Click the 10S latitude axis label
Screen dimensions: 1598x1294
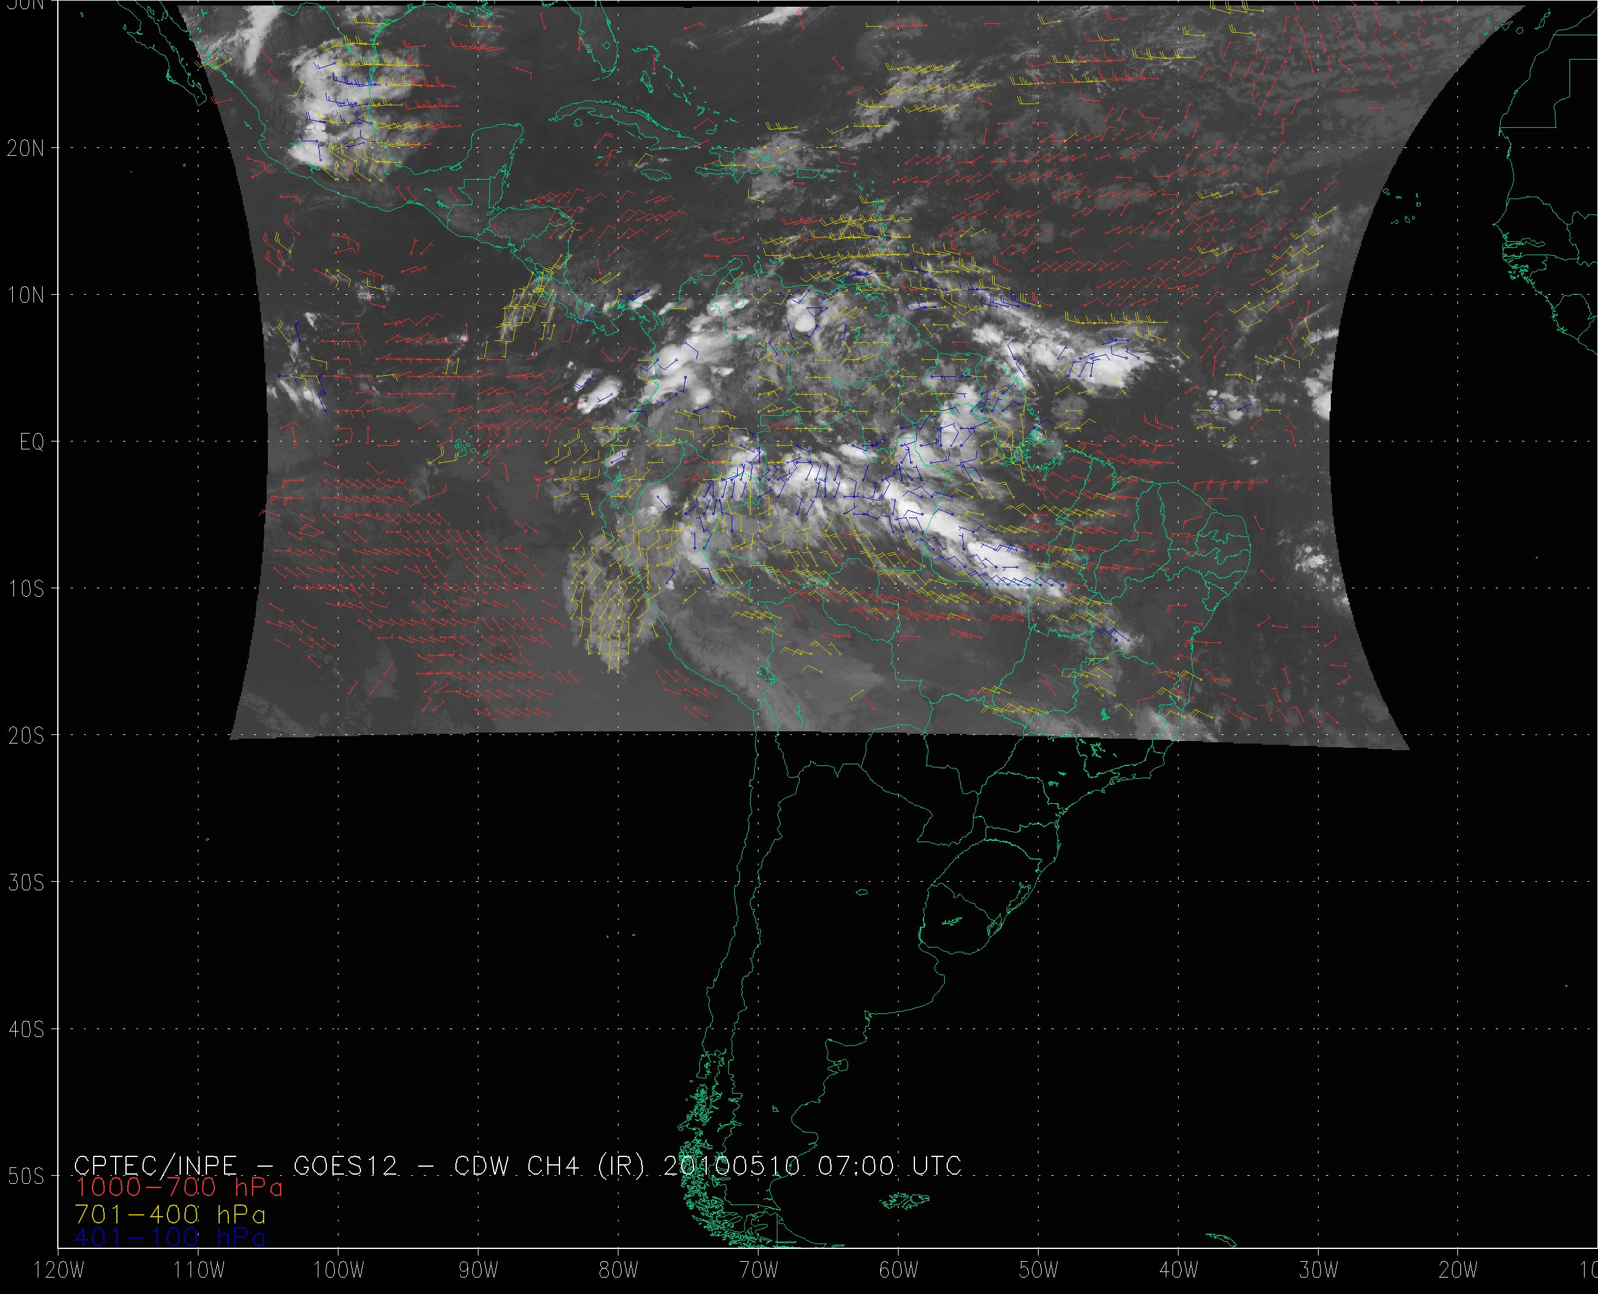[26, 589]
